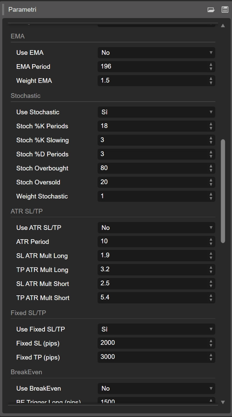Click the scrollbar down arrow
Screen dimensions: 232x417
tap(223, 402)
